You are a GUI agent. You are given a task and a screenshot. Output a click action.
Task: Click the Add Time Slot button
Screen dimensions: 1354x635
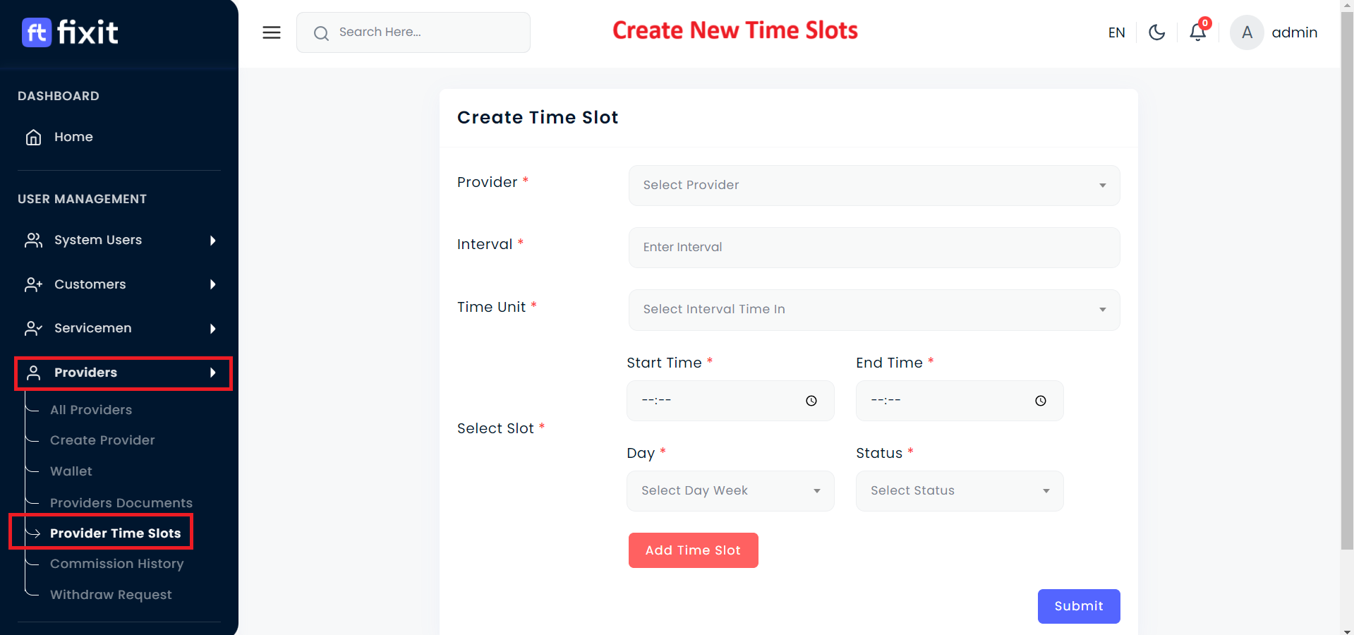point(693,550)
